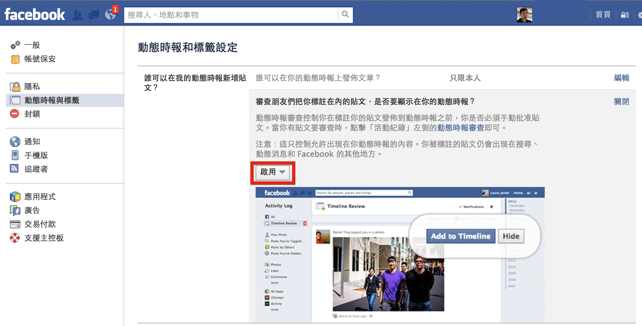Viewport: 642px width, 326px height.
Task: Click the timeline icon beside 動態時報與標籤
Action: click(15, 100)
